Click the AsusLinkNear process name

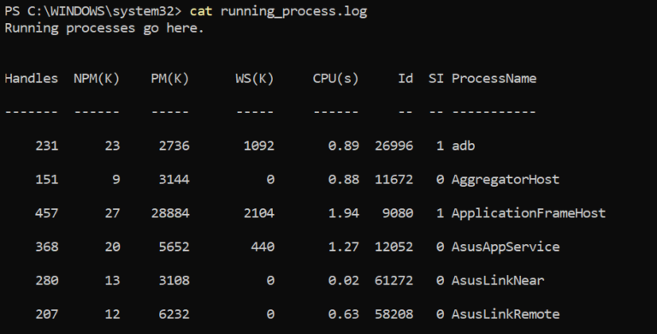coord(498,280)
